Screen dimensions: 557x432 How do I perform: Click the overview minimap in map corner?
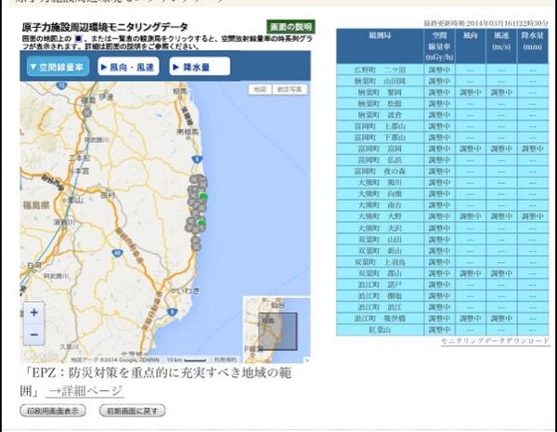coord(276,328)
